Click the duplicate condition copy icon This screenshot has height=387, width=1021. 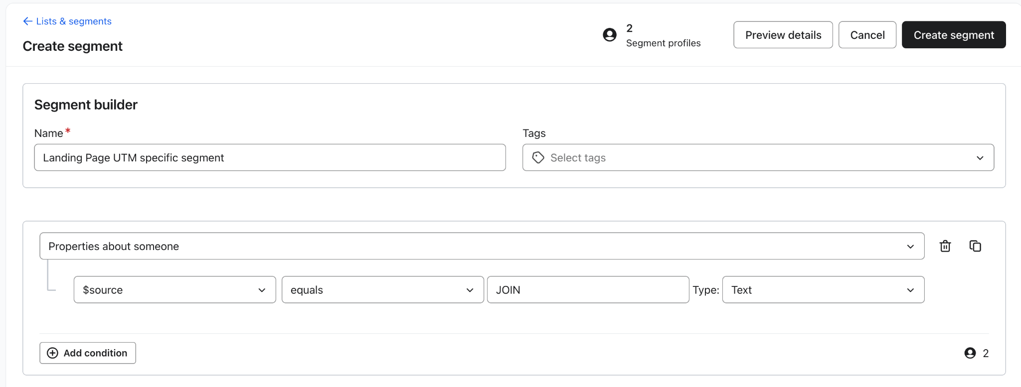(975, 246)
